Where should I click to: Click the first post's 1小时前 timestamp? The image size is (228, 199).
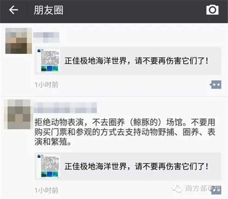[46, 85]
